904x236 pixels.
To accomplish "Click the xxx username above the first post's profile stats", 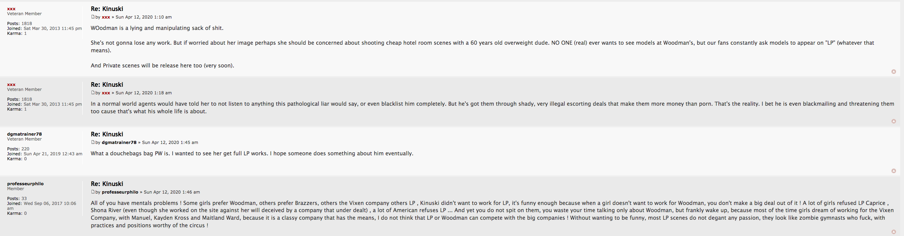I will coord(11,9).
